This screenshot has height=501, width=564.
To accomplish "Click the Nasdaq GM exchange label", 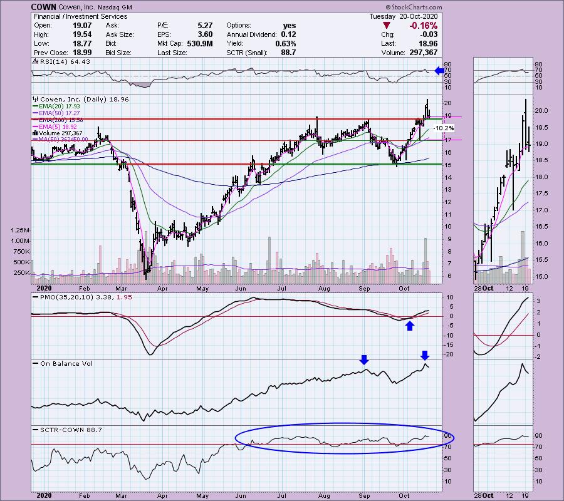I will tap(115, 7).
